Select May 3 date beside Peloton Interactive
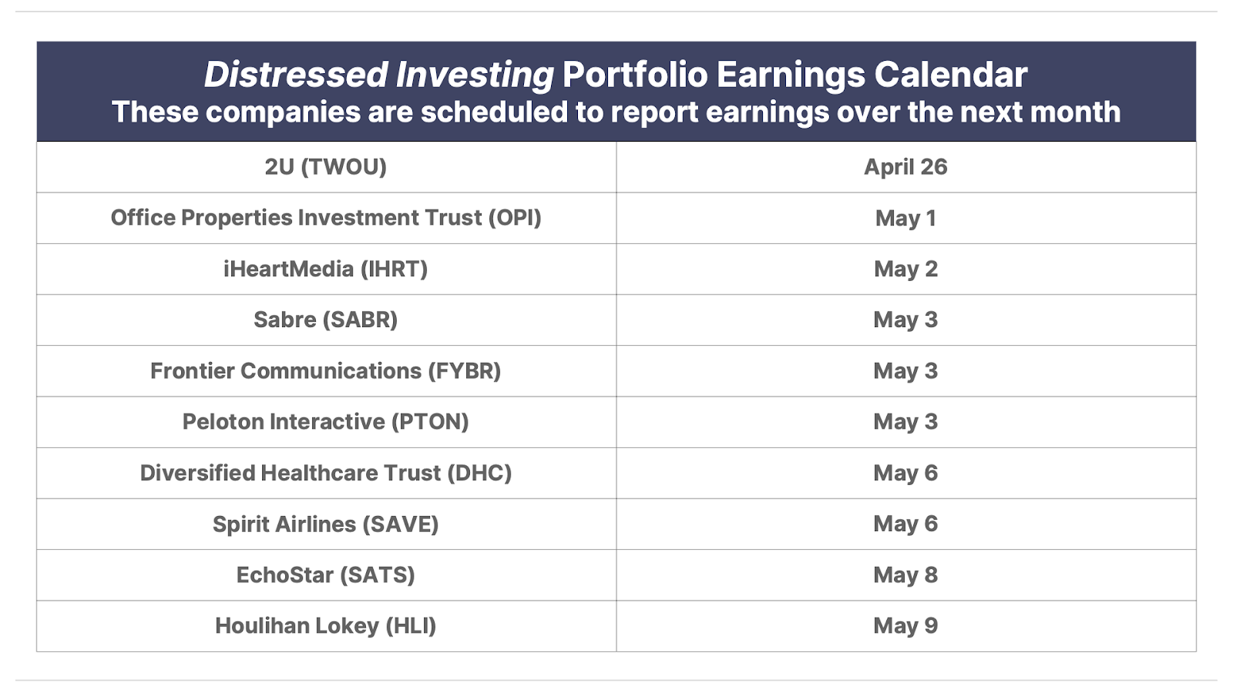This screenshot has width=1233, height=693. [906, 422]
